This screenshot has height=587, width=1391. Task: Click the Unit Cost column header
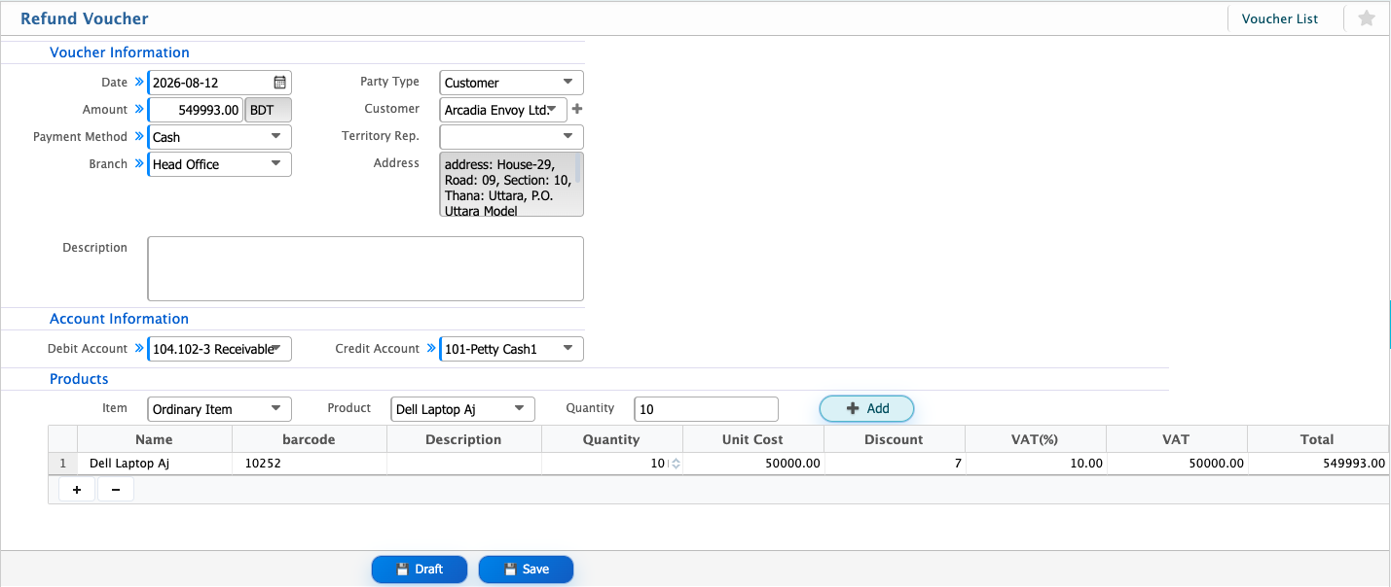[x=752, y=439]
